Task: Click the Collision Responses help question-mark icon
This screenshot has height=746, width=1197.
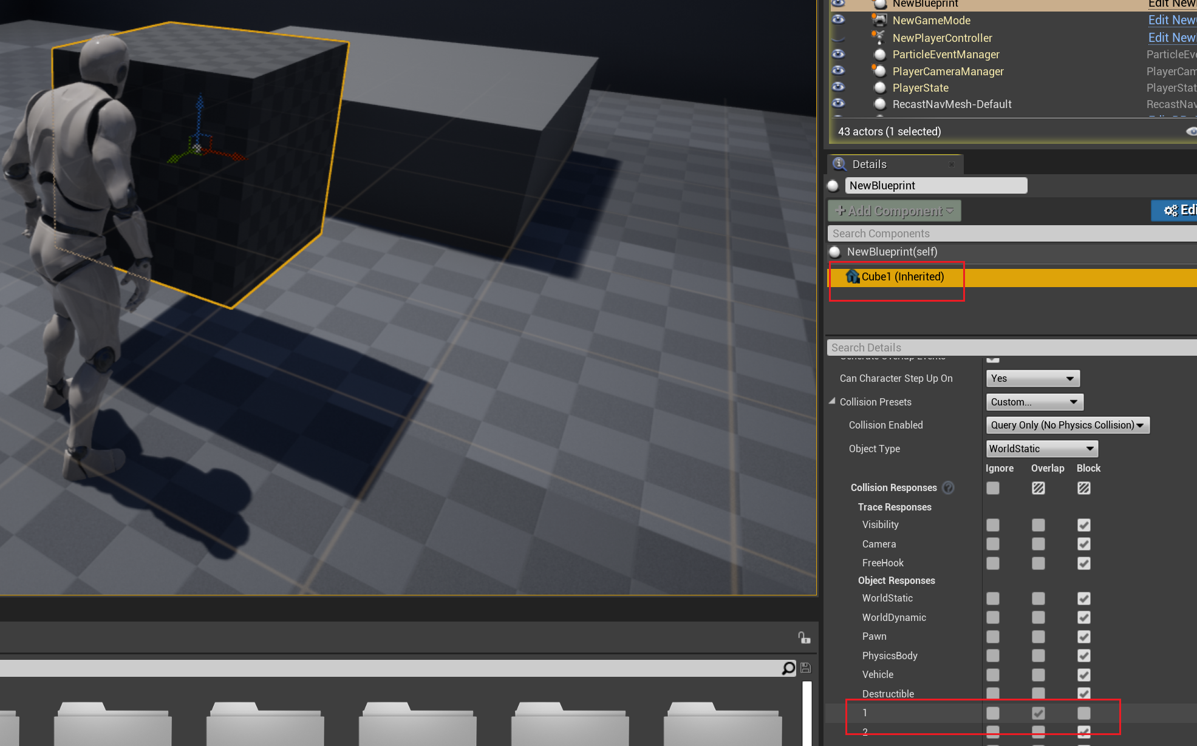Action: (948, 487)
